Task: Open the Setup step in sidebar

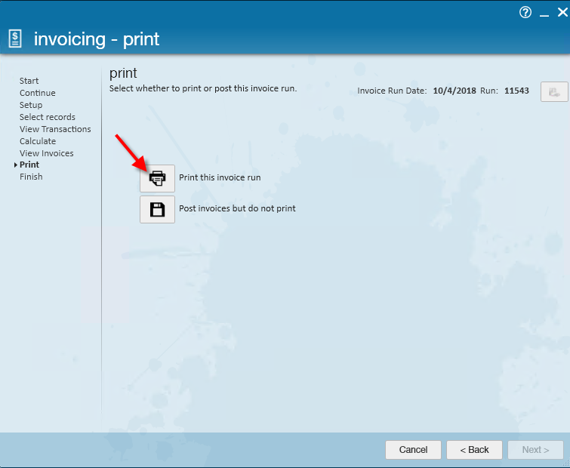Action: pyautogui.click(x=31, y=105)
